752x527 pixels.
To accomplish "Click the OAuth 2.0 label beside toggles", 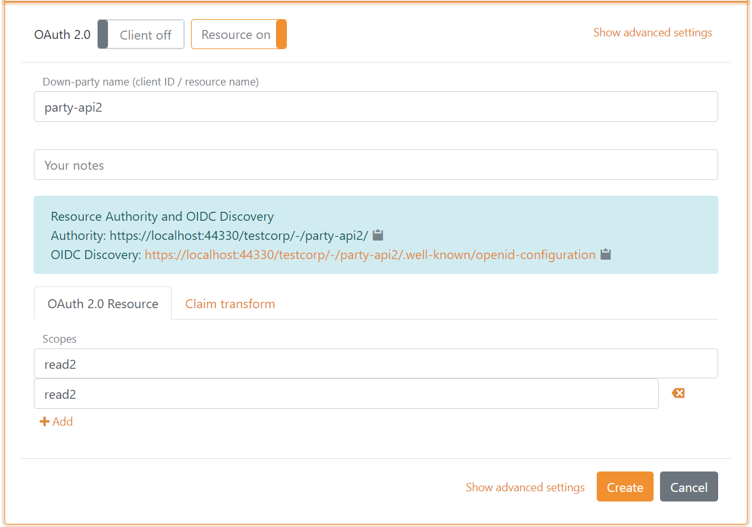I will (62, 34).
